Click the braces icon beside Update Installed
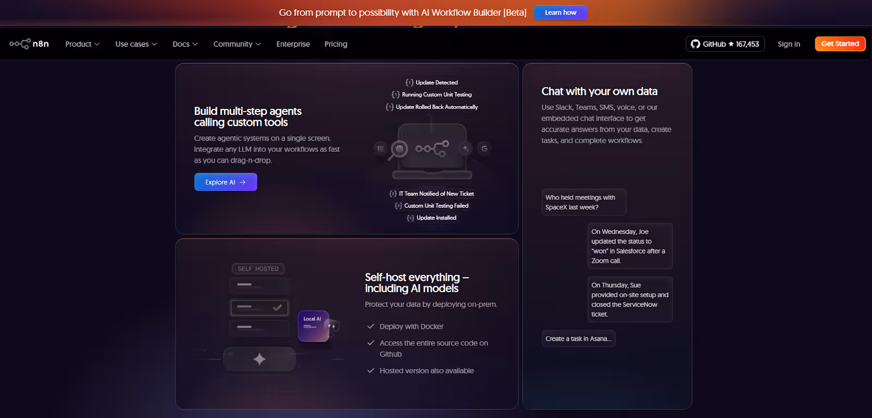The image size is (872, 418). pyautogui.click(x=410, y=218)
